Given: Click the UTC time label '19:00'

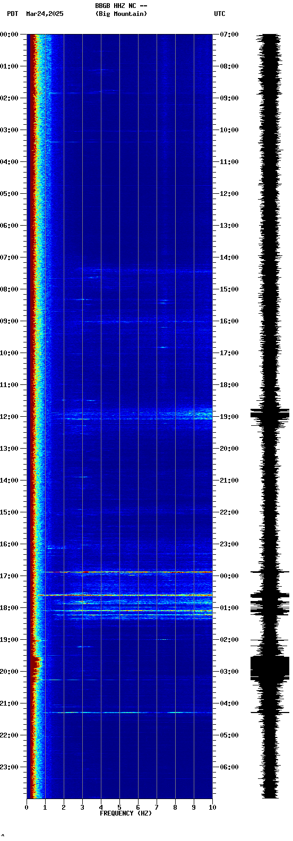Looking at the screenshot, I should 229,417.
